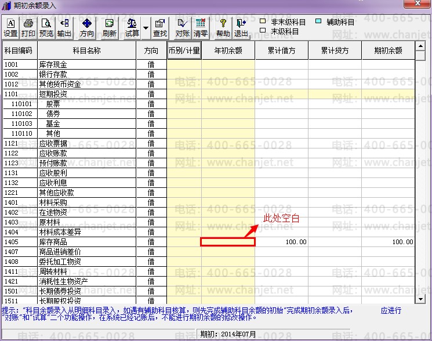432x341 pixels.
Task: Click the 辅助科目 legend color box
Action: pyautogui.click(x=318, y=21)
